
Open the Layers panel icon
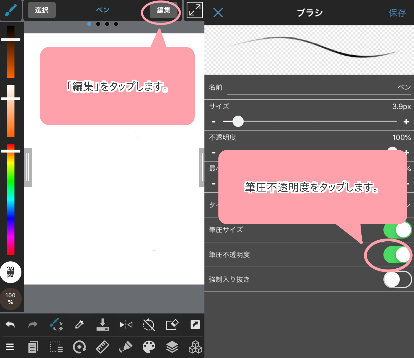[x=172, y=347]
